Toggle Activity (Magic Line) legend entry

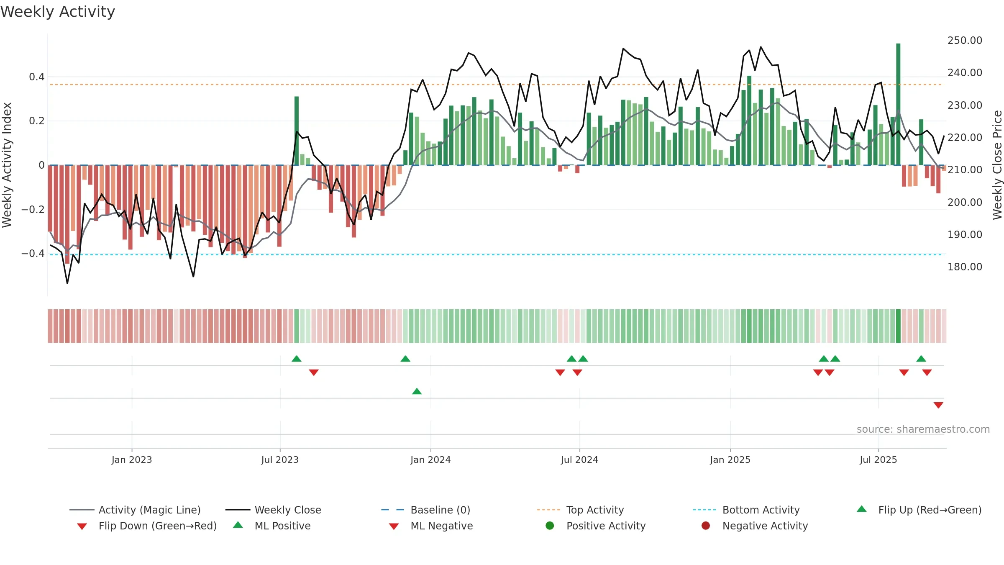pos(135,510)
